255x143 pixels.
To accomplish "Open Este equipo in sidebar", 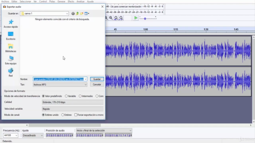I will 11,60.
